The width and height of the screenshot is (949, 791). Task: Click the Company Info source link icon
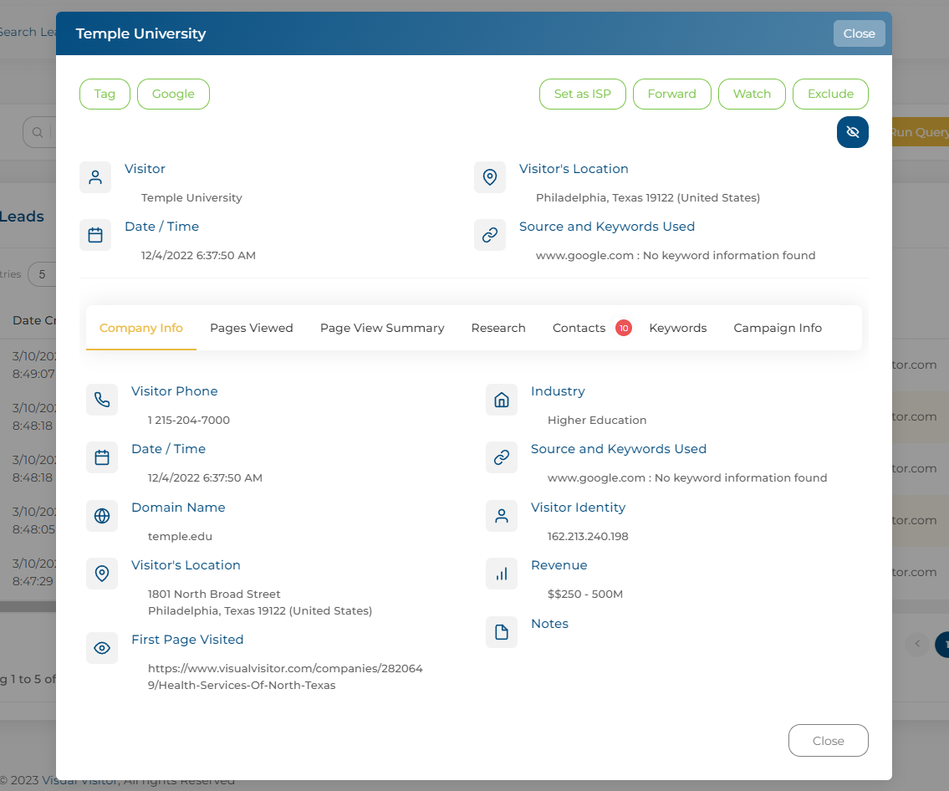[x=501, y=457]
